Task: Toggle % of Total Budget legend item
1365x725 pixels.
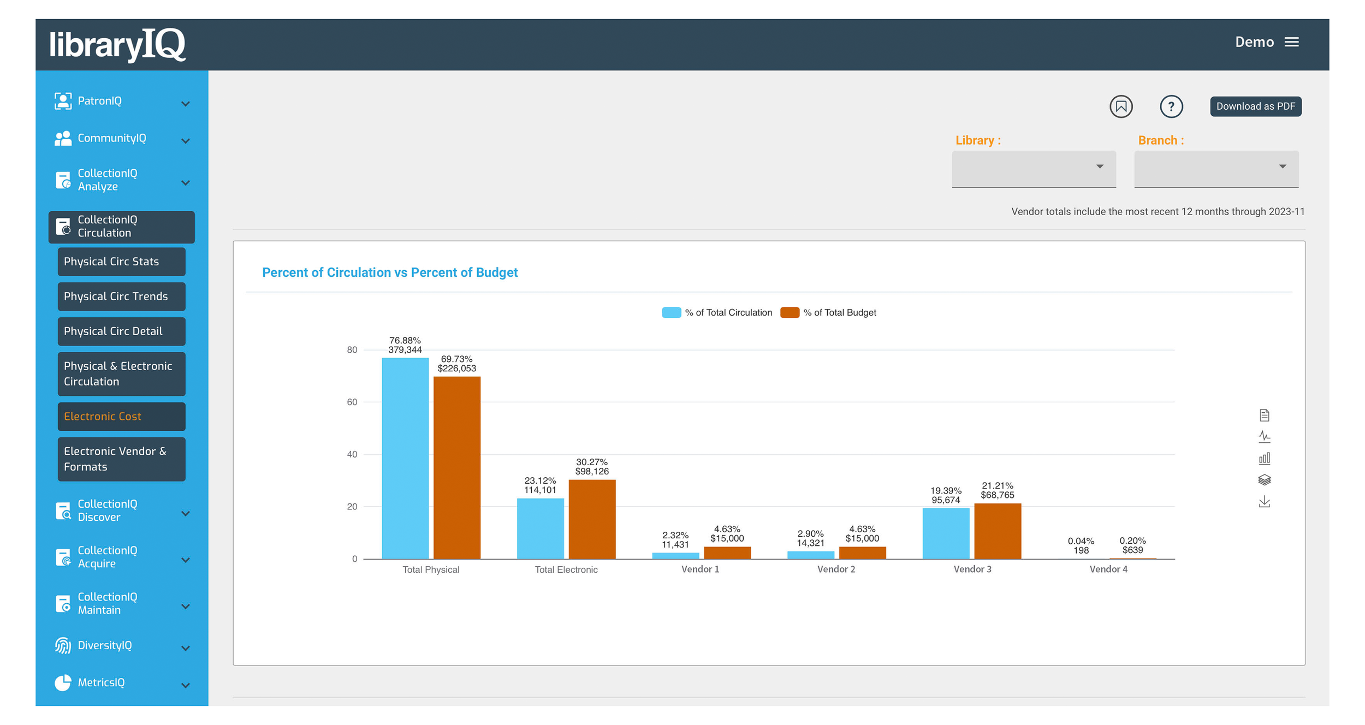Action: click(x=830, y=312)
